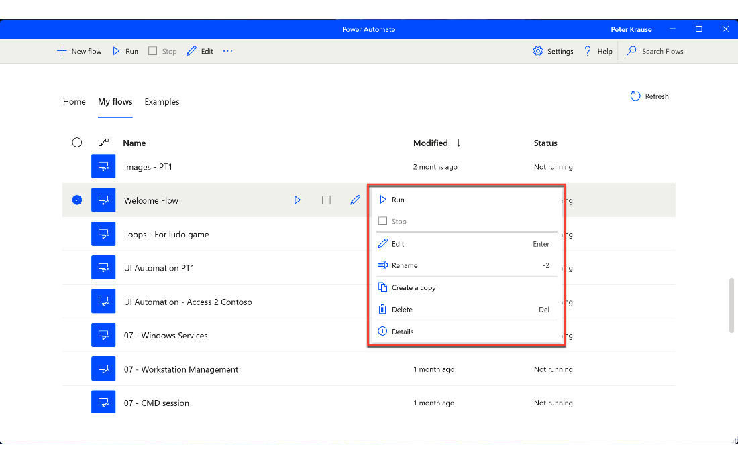The image size is (738, 463).
Task: Uncheck the Welcome Flow selection checkmark
Action: click(77, 200)
